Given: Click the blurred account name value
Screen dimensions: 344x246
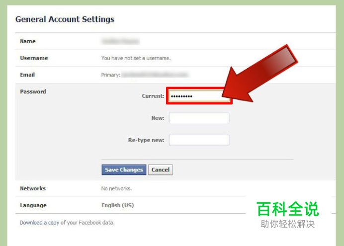Looking at the screenshot, I should pyautogui.click(x=120, y=41).
